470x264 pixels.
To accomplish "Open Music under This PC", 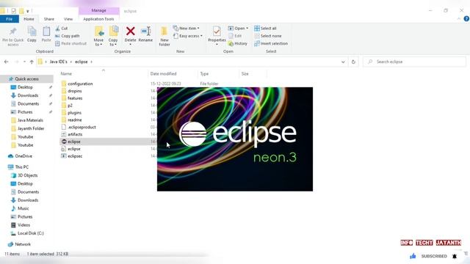I will tap(20, 208).
